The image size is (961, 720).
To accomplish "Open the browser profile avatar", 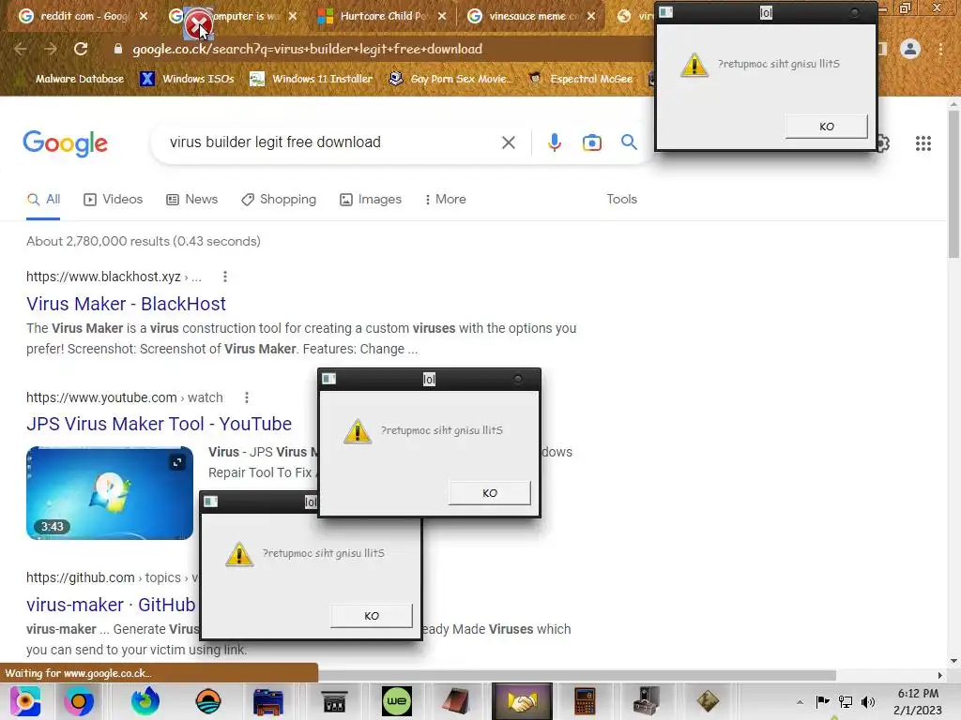I will coord(910,49).
